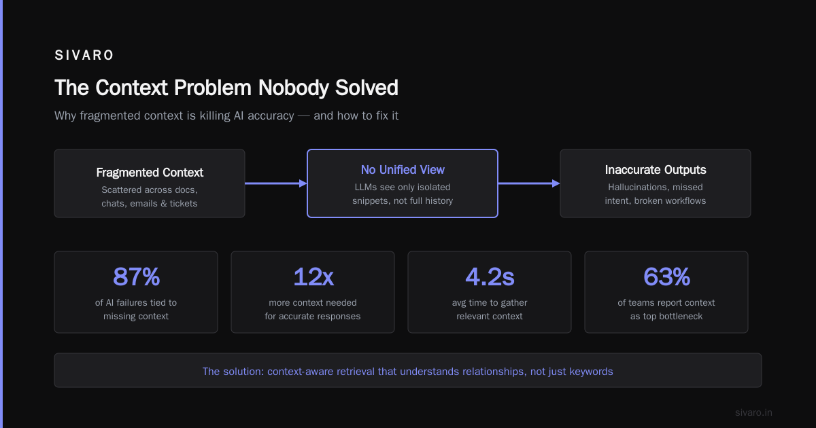
Task: Select the 12x statistic figure
Action: coord(313,277)
